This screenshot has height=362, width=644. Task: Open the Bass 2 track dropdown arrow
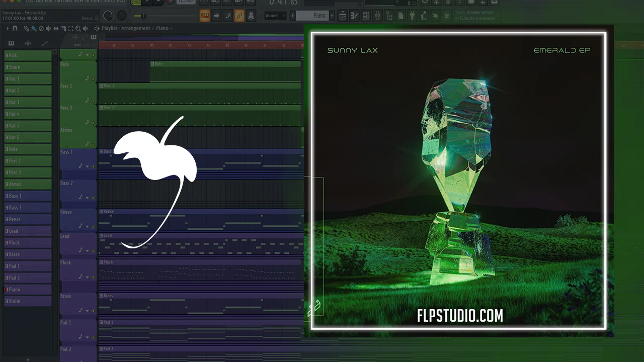tap(87, 198)
